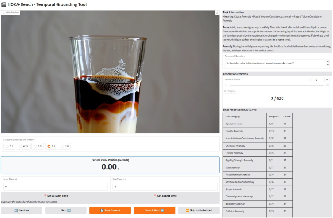Focus the Start Time input field
Viewport: 333px width, 218px height.
click(x=55, y=187)
